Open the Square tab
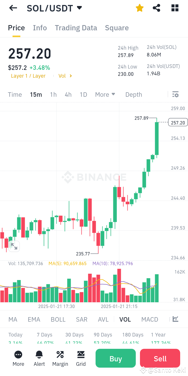Viewport: 188px width, 376px height. 117,28
